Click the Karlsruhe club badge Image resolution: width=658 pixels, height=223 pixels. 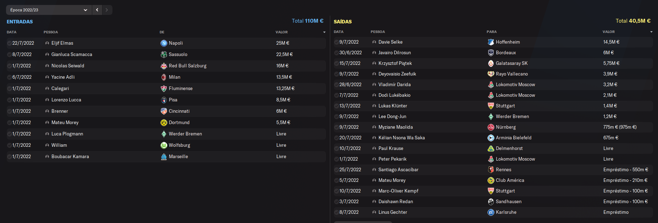coord(491,212)
